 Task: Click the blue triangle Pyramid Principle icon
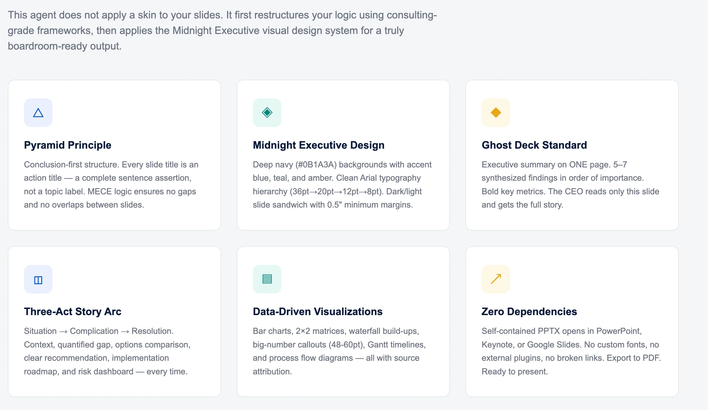[38, 113]
